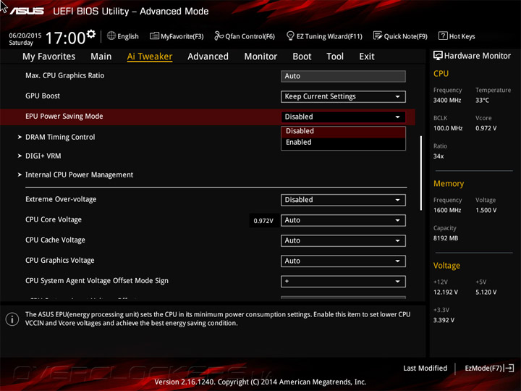The height and width of the screenshot is (391, 521).
Task: Click the EPU Power Saving Mode dropdown
Action: 343,117
